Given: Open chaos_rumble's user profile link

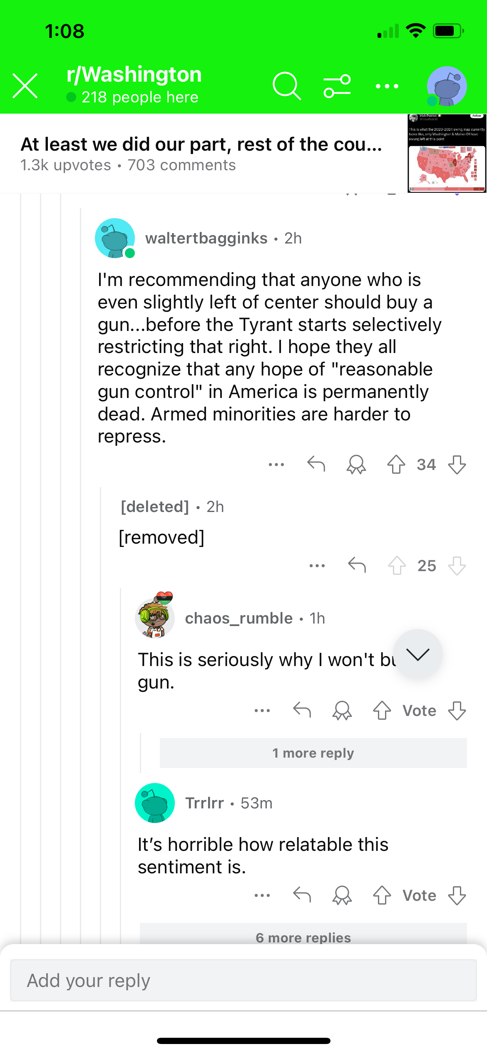Looking at the screenshot, I should pyautogui.click(x=239, y=618).
